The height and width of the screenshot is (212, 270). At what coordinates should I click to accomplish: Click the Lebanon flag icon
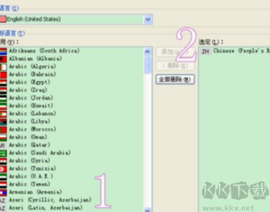point(4,114)
